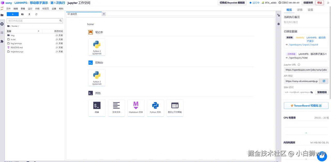This screenshot has height=162, width=331.
Task: Switch to the 概览 tab
Action: (x=289, y=10)
